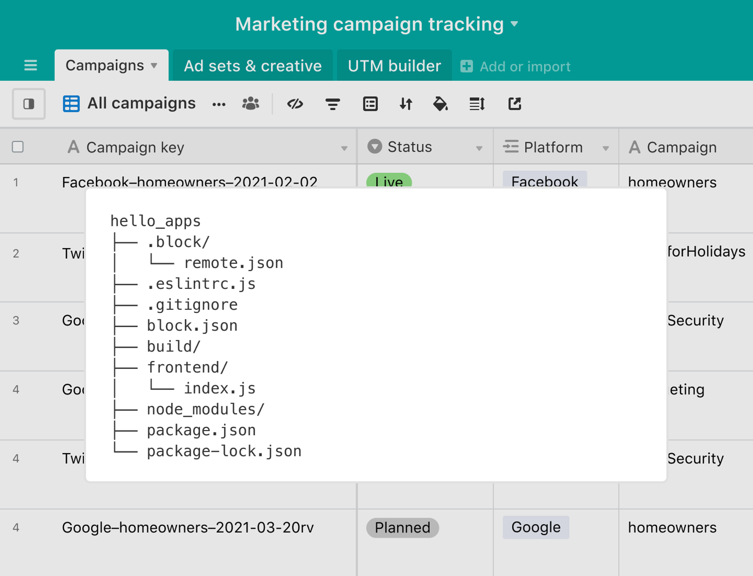Click the share view icon
Viewport: 753px width, 576px height.
tap(515, 104)
